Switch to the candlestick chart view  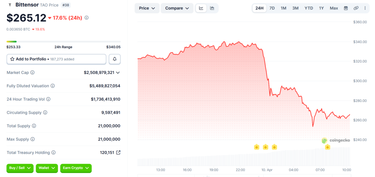click(x=212, y=8)
